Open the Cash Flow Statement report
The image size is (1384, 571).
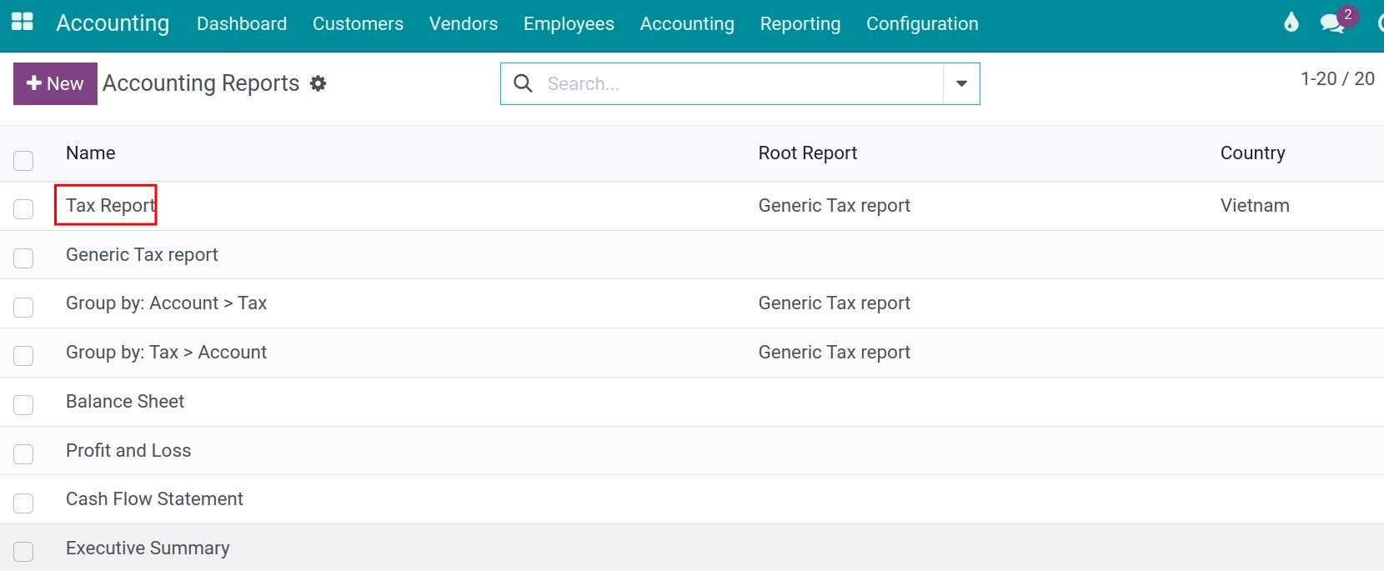point(154,498)
